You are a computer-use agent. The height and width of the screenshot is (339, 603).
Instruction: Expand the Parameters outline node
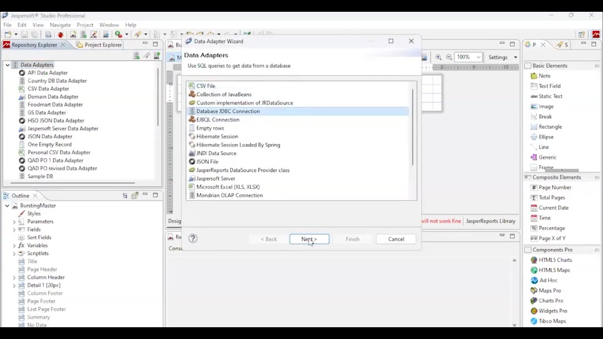coord(14,222)
